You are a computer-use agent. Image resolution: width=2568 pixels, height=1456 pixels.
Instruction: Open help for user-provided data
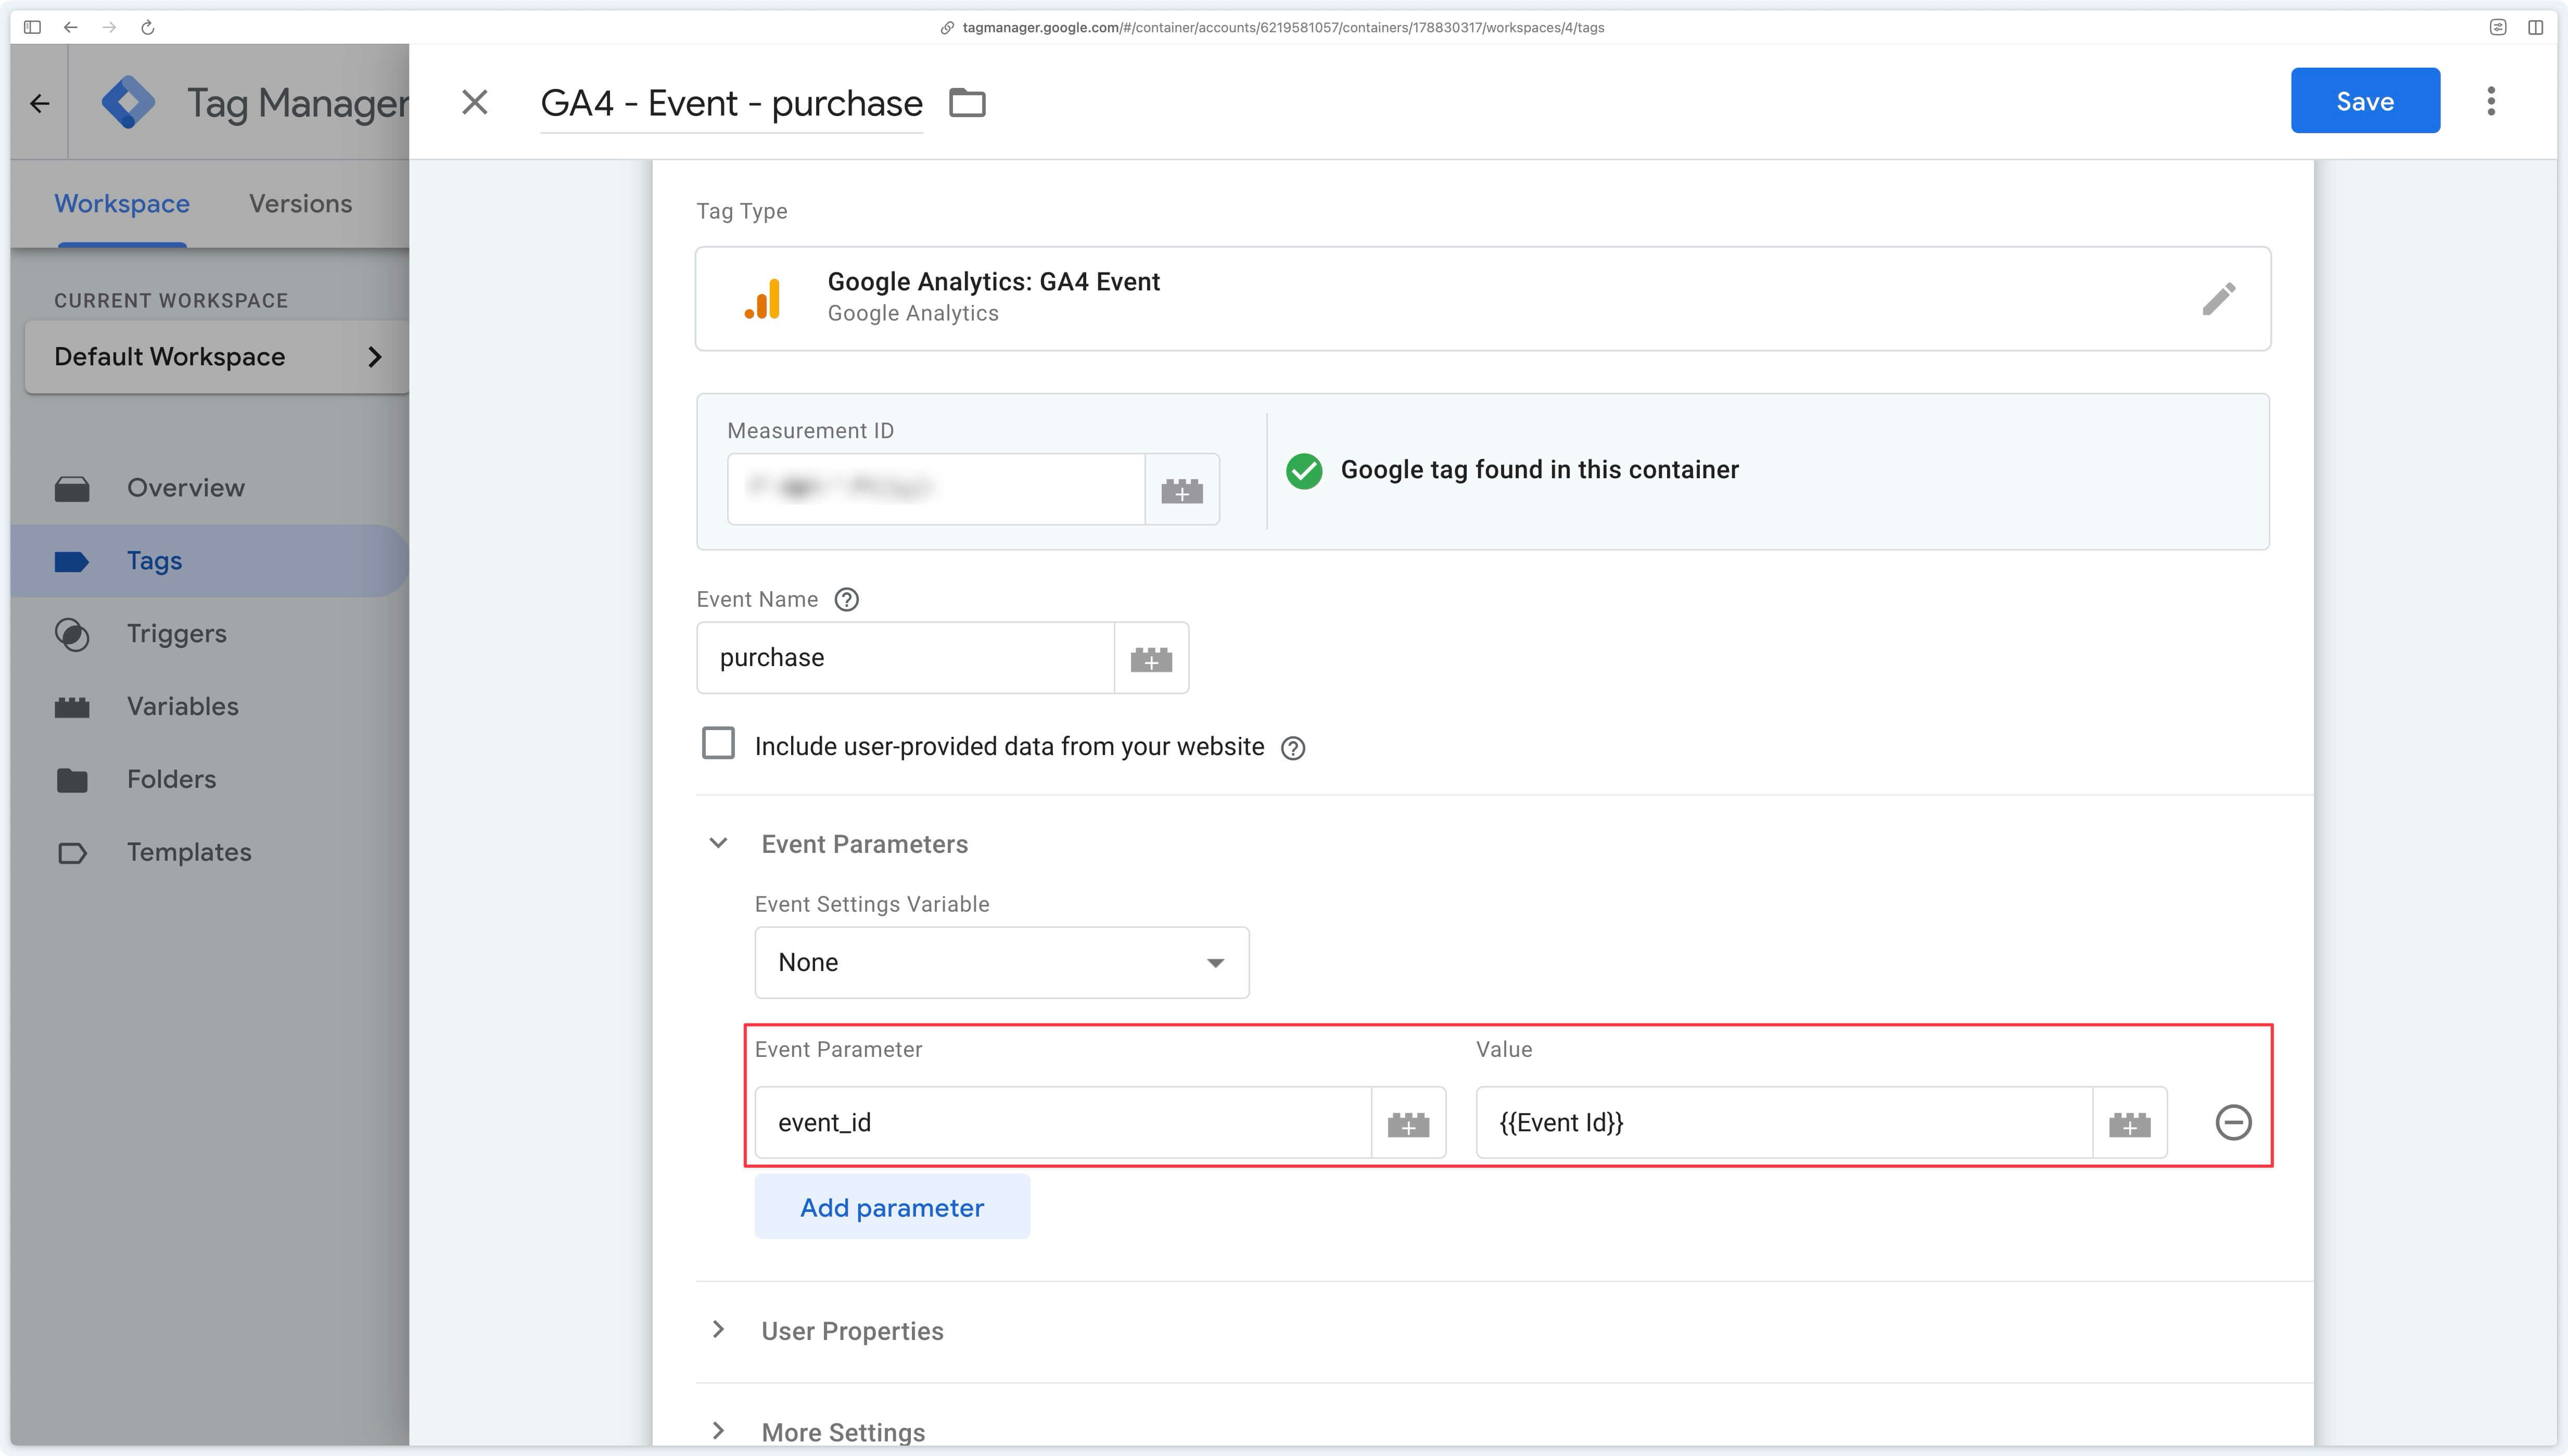(1293, 748)
